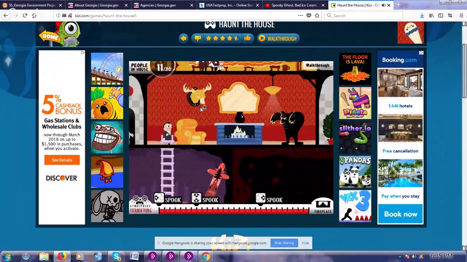Mute the Haunt the House tab audio
Image resolution: width=467 pixels, height=262 pixels.
point(383,5)
